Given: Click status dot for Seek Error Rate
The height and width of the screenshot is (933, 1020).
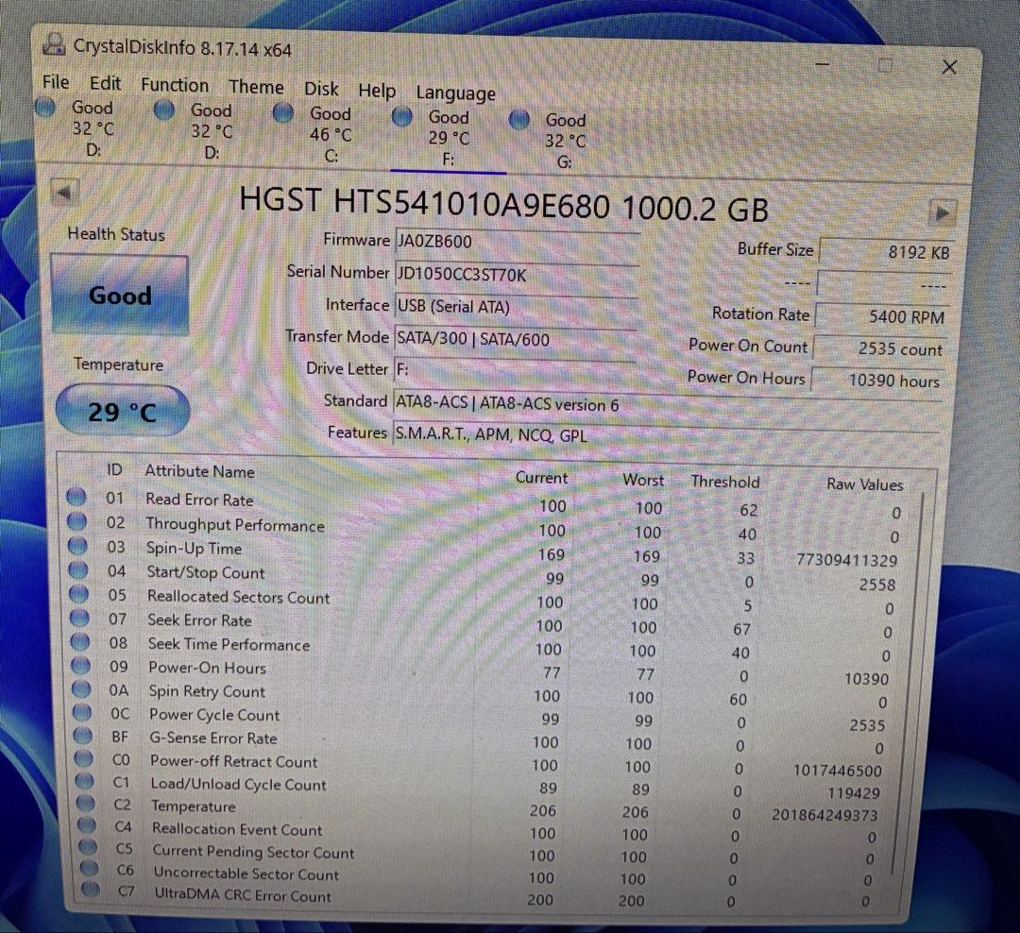Looking at the screenshot, I should [x=79, y=618].
